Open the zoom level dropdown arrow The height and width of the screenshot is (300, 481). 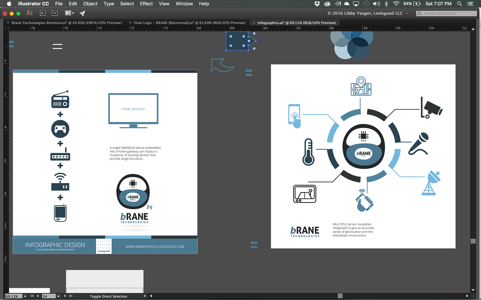pos(25,296)
